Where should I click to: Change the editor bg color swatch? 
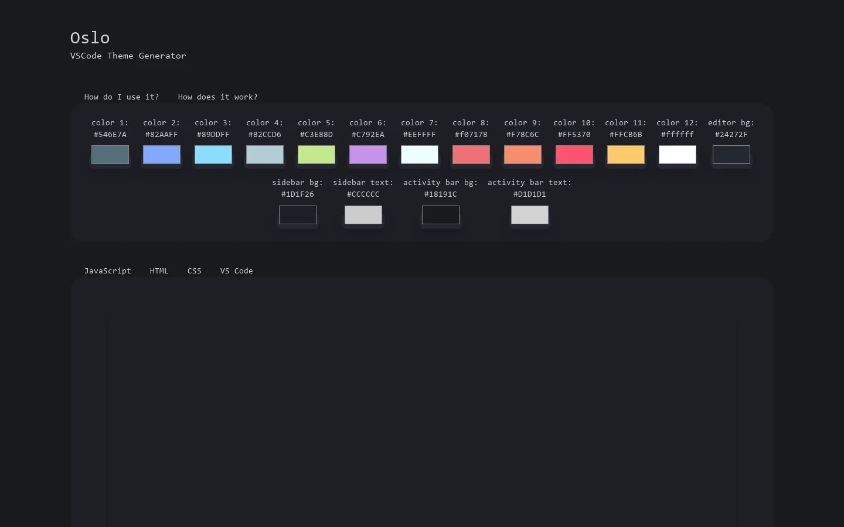coord(731,155)
